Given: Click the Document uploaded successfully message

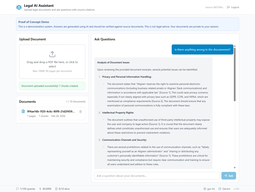Looking at the screenshot, I should click(52, 86).
